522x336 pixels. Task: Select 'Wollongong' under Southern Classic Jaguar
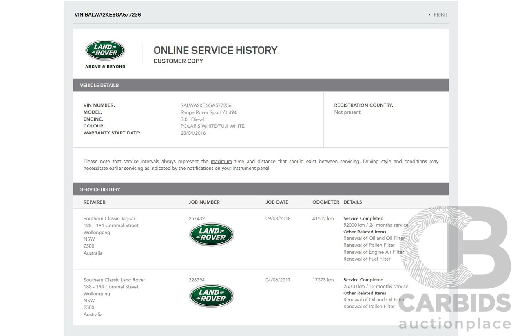pyautogui.click(x=97, y=233)
